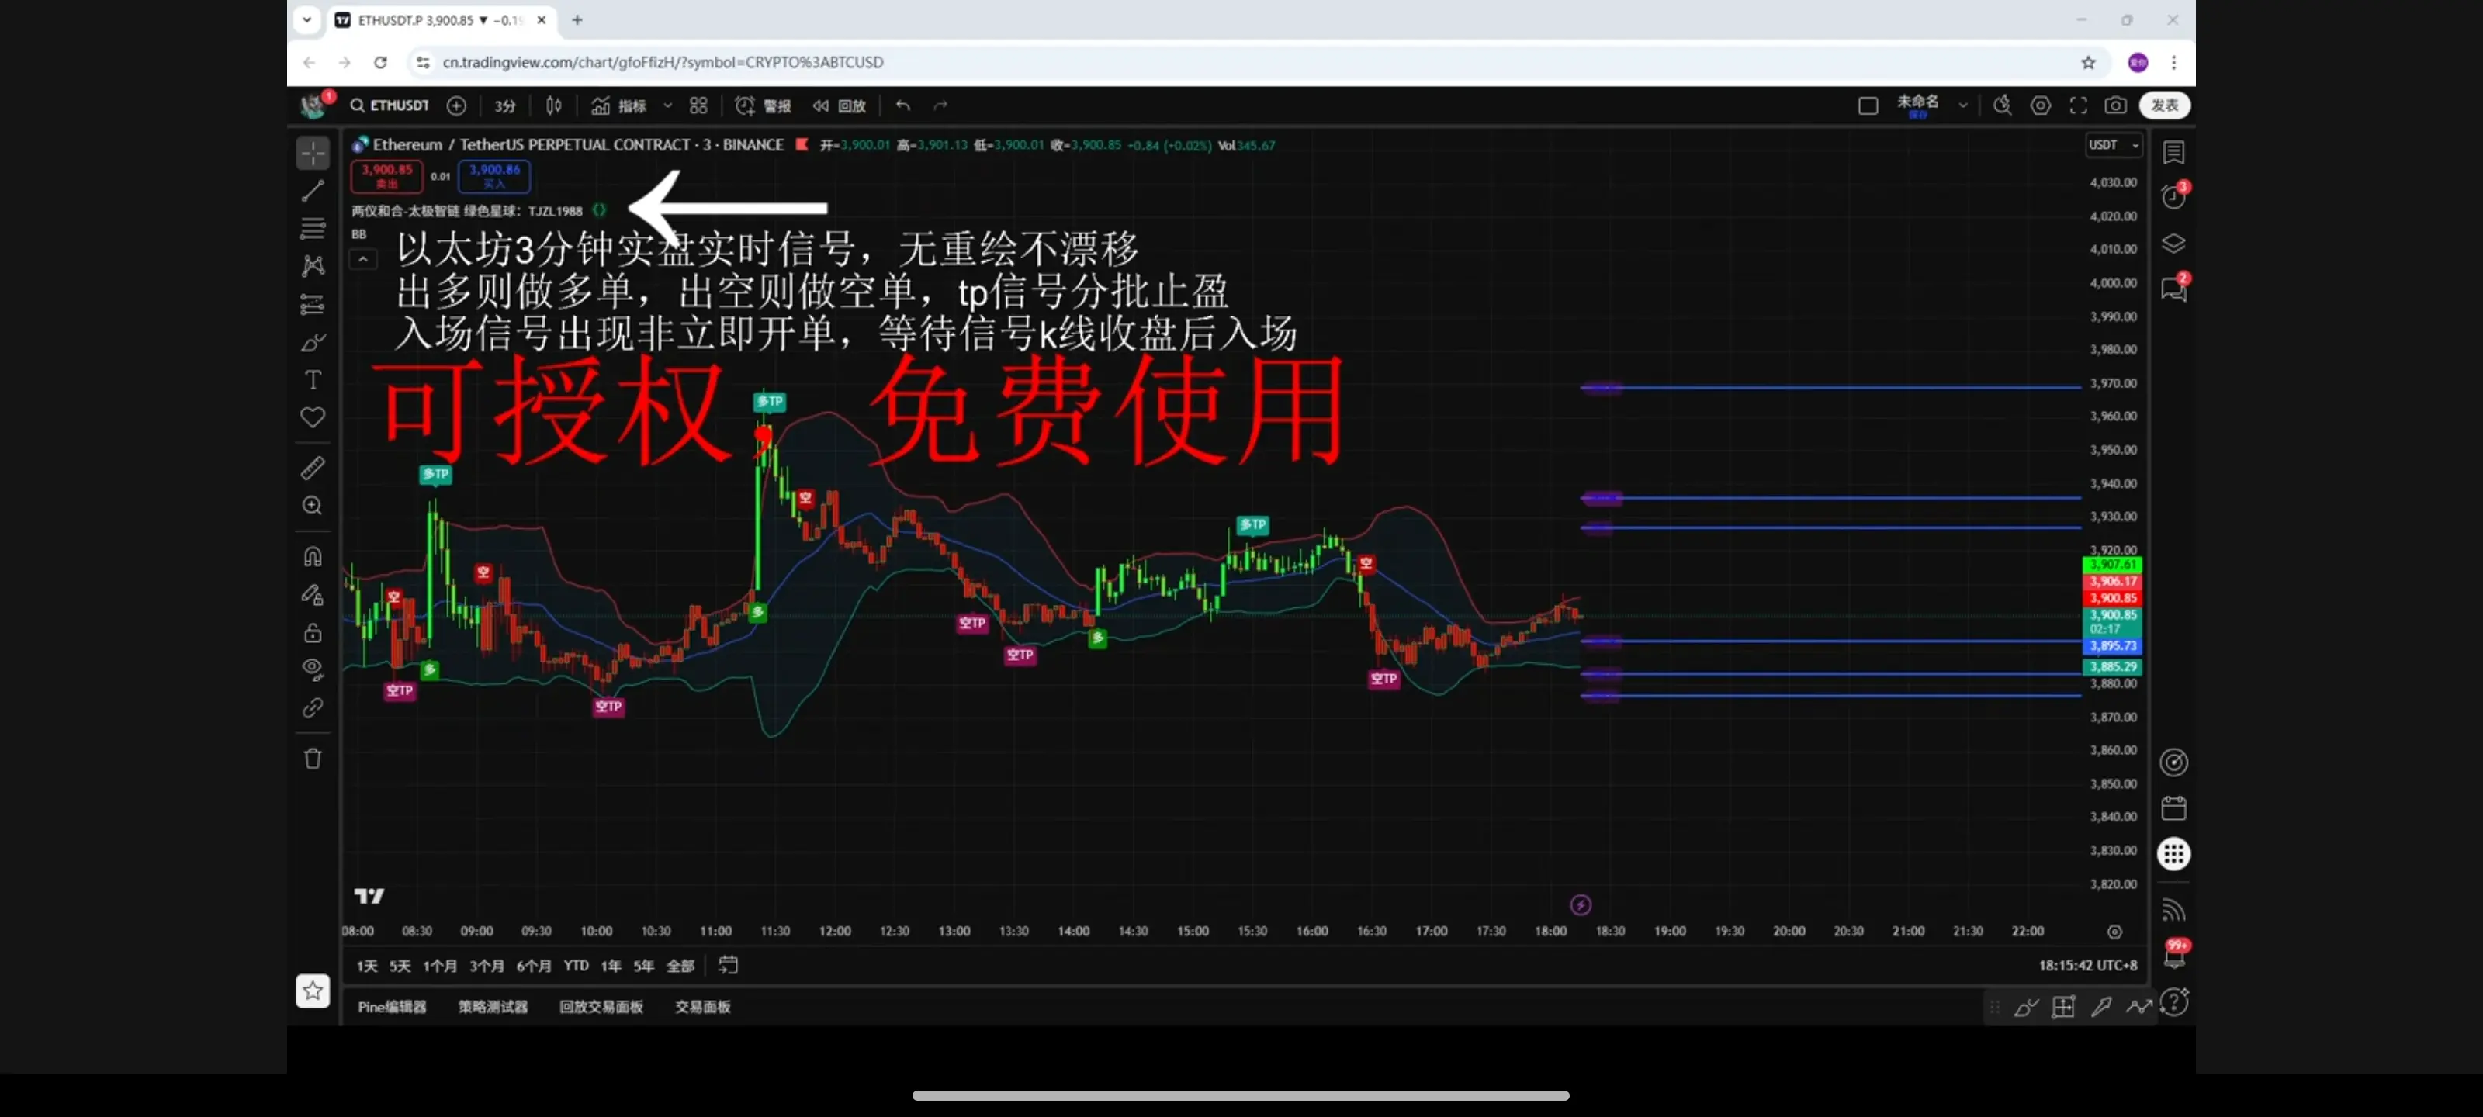Create a 警报 alert
The image size is (2483, 1117).
pos(764,106)
